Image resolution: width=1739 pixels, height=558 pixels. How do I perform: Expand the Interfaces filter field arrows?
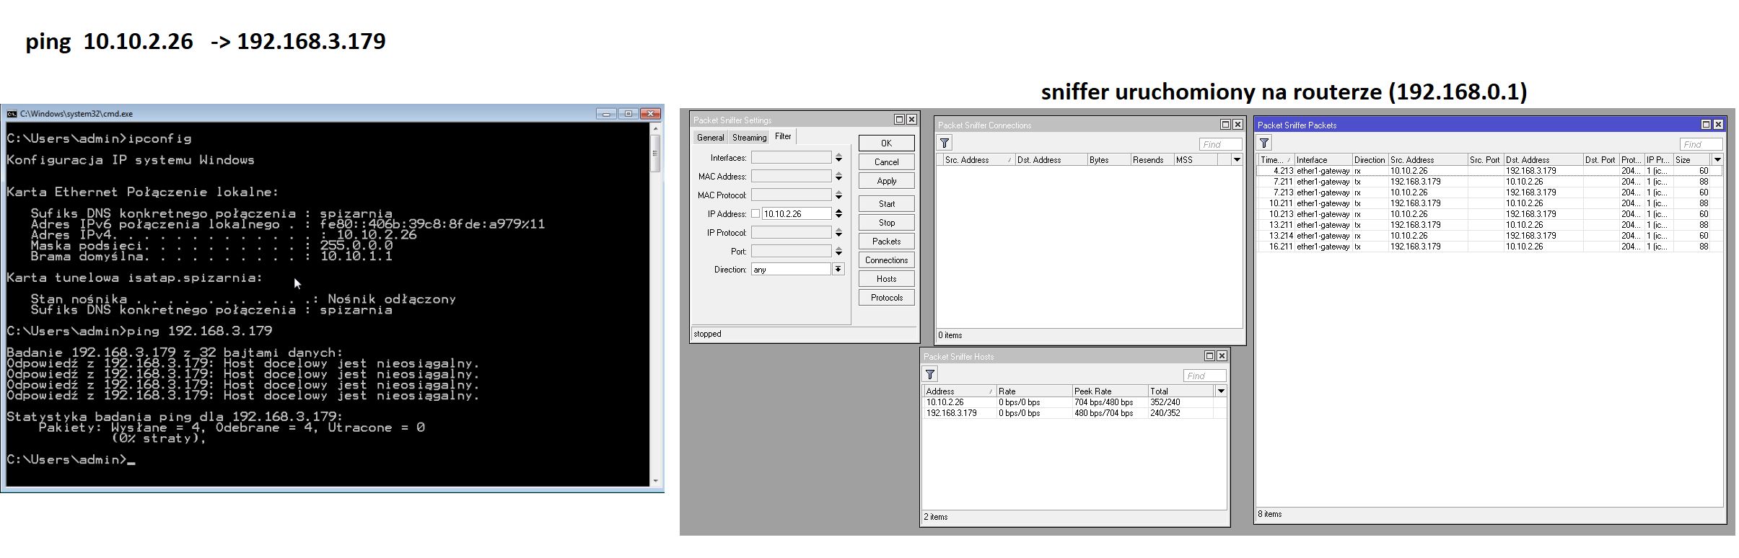[x=838, y=157]
